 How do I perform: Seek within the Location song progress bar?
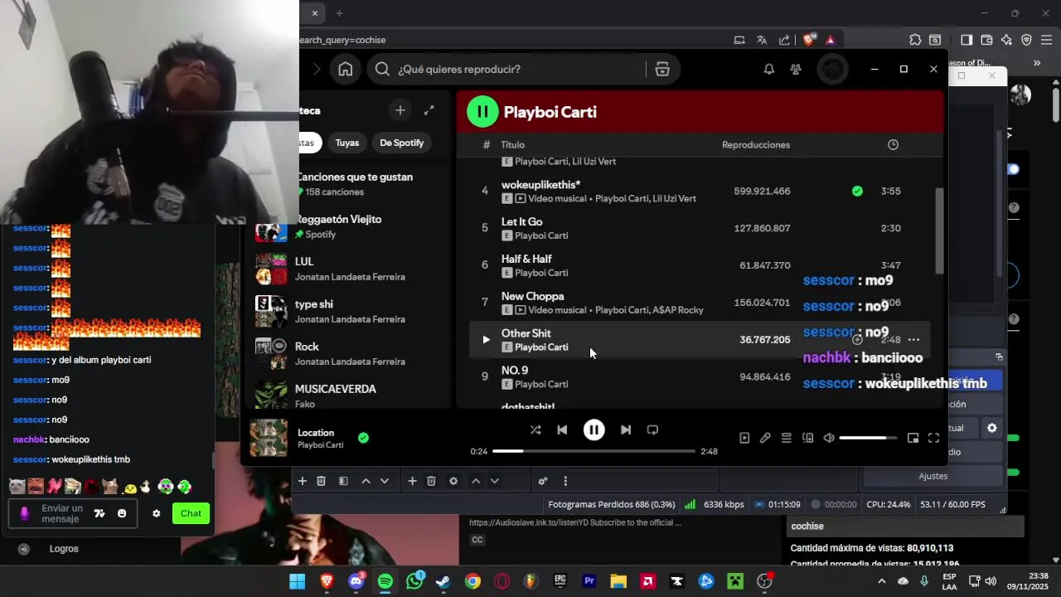pyautogui.click(x=593, y=451)
